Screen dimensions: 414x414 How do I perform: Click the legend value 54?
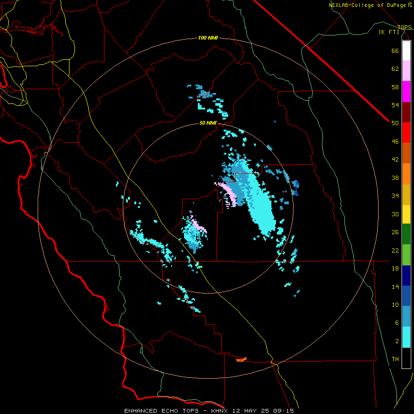click(395, 105)
